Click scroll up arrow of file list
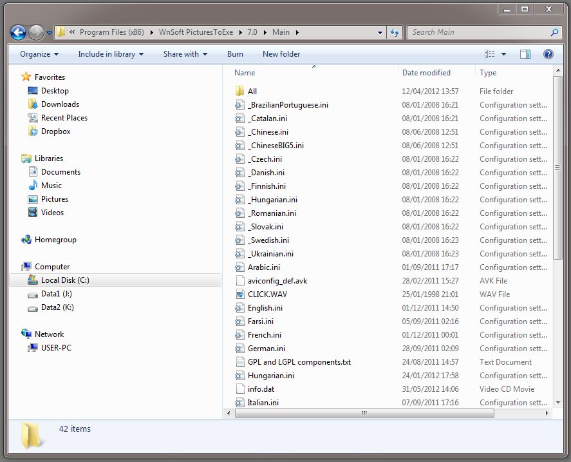 (x=558, y=70)
